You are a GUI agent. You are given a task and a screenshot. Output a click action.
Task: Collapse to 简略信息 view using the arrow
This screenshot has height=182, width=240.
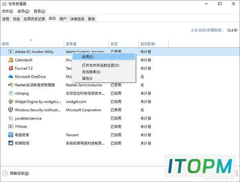point(5,173)
